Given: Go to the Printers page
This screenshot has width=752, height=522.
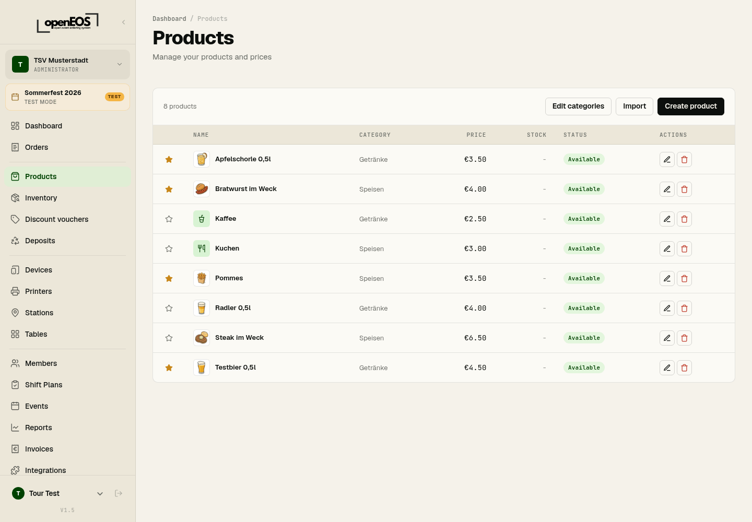Looking at the screenshot, I should click(x=67, y=291).
